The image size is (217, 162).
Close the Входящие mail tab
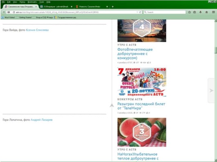(72, 7)
